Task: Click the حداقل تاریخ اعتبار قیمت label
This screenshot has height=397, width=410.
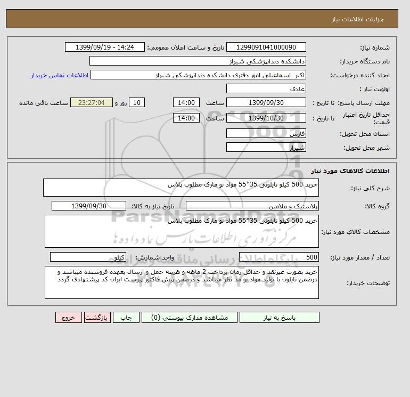Action: click(x=366, y=118)
